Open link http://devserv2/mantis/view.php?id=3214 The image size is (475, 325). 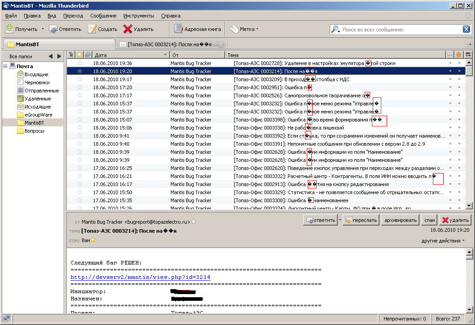(140, 277)
